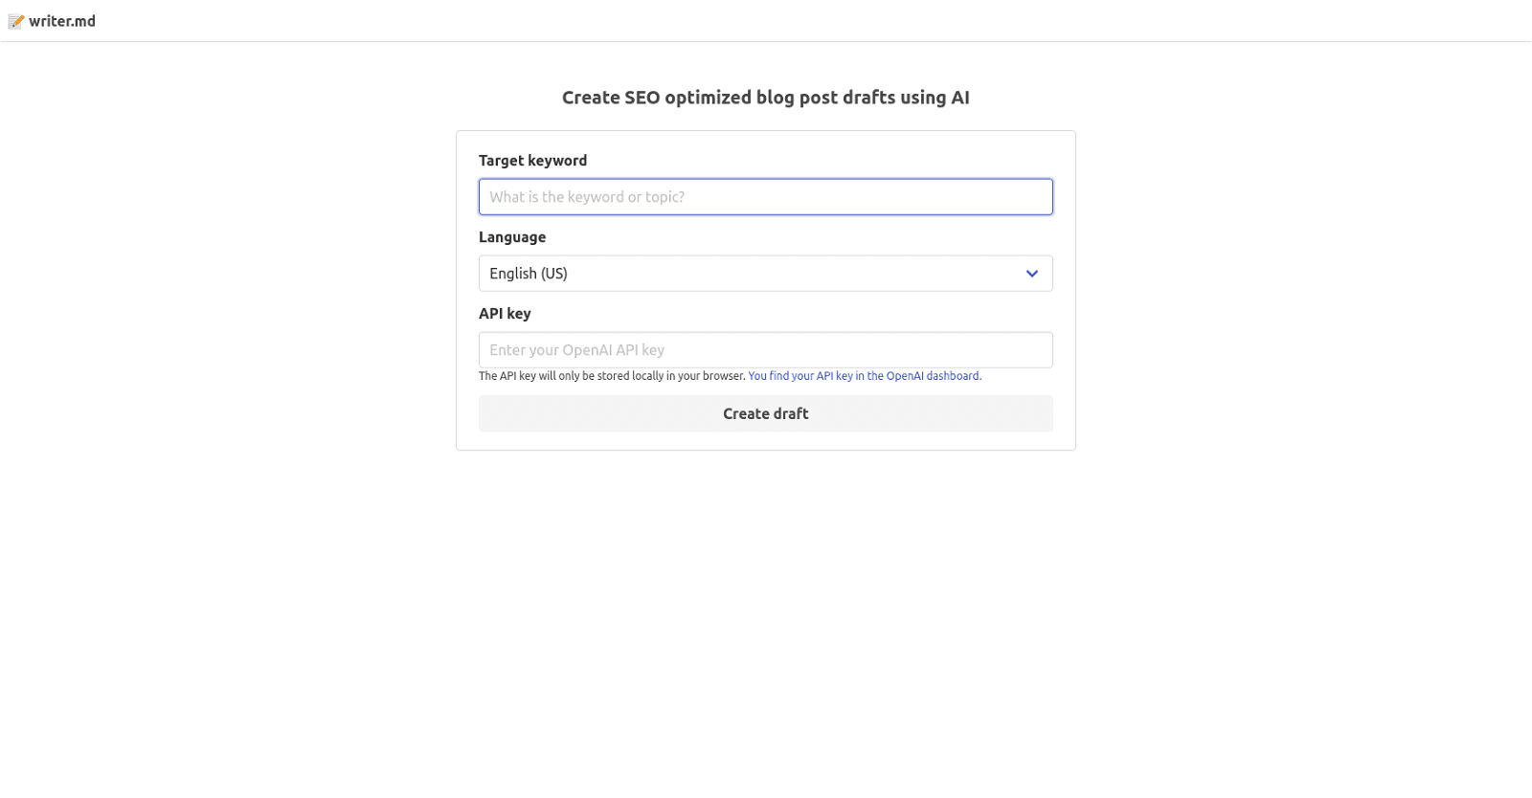Image resolution: width=1532 pixels, height=798 pixels.
Task: Open the Language dropdown
Action: pyautogui.click(x=765, y=274)
